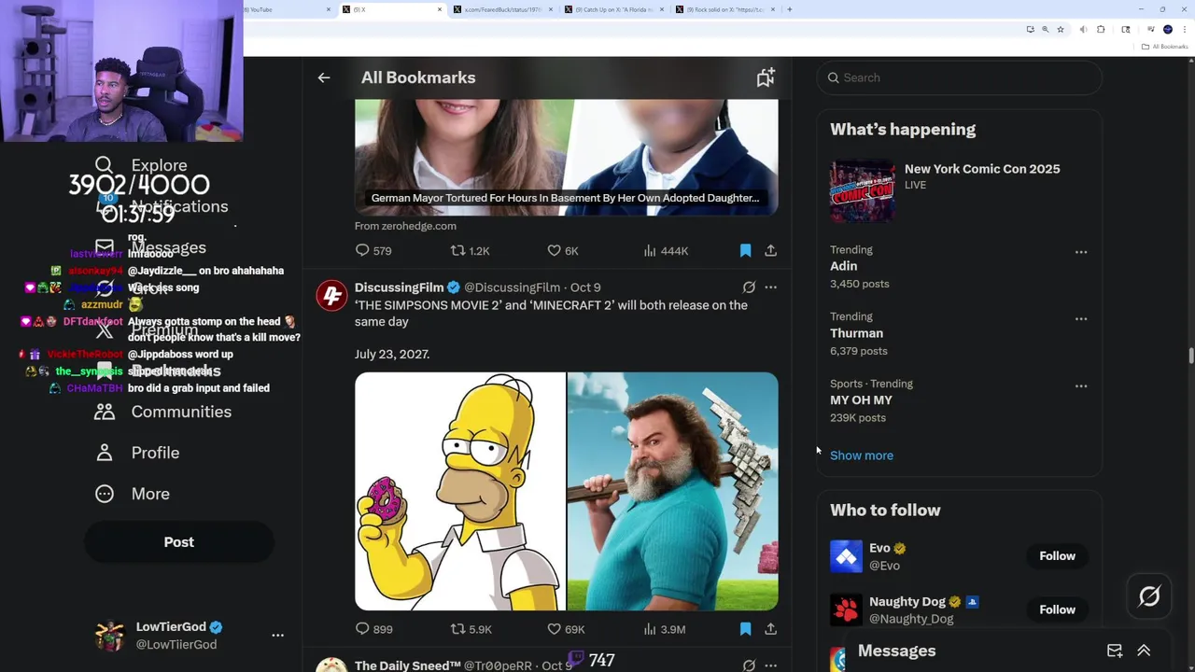Open the New York Comic Con thumbnail
This screenshot has width=1195, height=672.
[863, 190]
